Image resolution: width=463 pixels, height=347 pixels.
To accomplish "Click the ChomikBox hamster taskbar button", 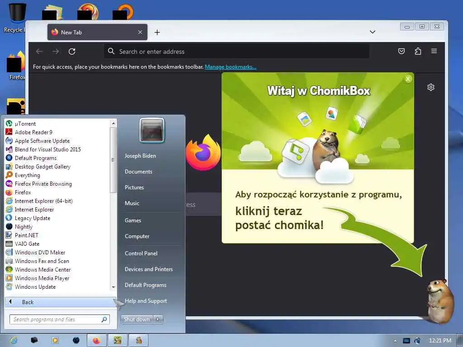I will pyautogui.click(x=138, y=341).
